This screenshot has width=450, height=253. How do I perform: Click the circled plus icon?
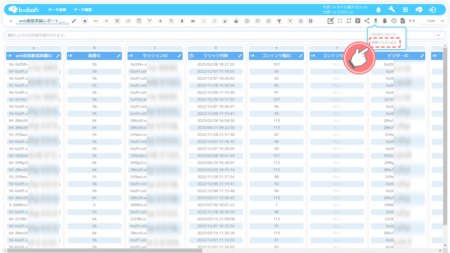(x=160, y=21)
